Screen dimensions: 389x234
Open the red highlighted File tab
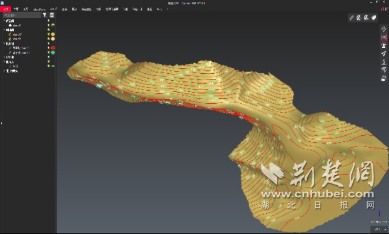[6, 9]
